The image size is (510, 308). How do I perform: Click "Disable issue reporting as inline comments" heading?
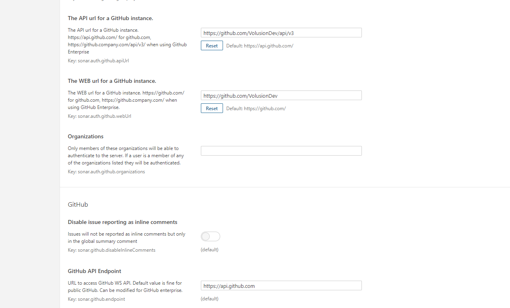[122, 222]
